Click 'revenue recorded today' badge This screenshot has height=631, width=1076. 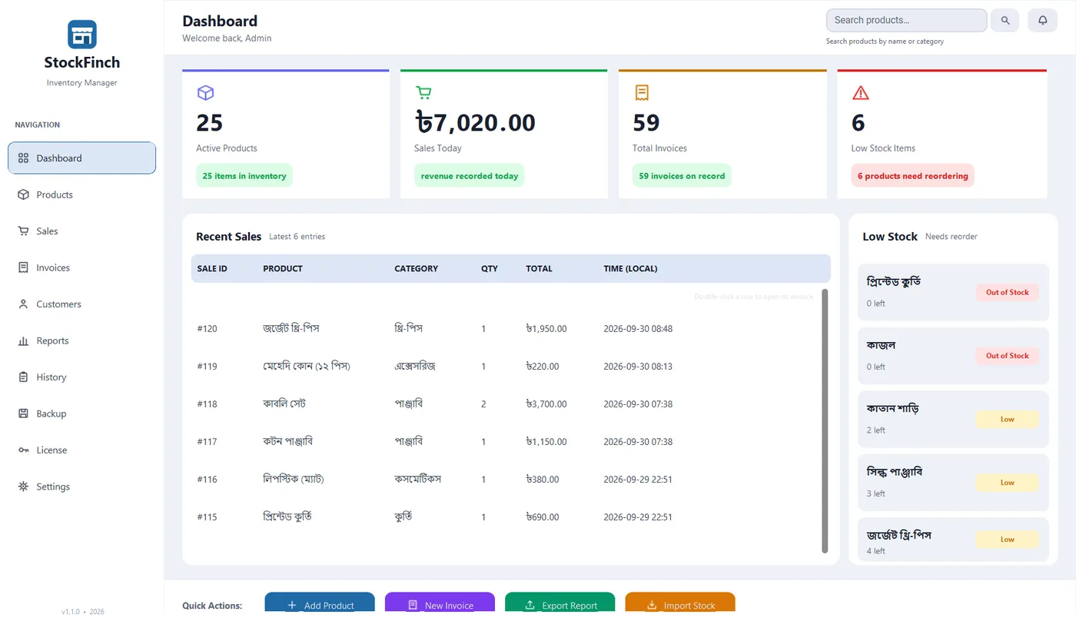coord(470,175)
